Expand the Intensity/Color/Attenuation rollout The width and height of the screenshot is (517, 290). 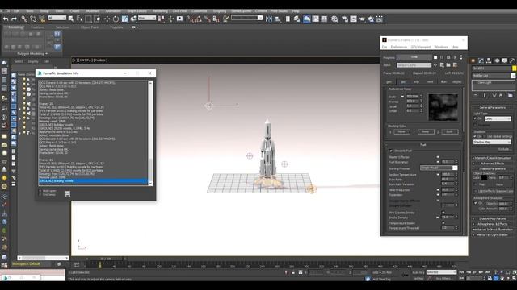(x=494, y=158)
